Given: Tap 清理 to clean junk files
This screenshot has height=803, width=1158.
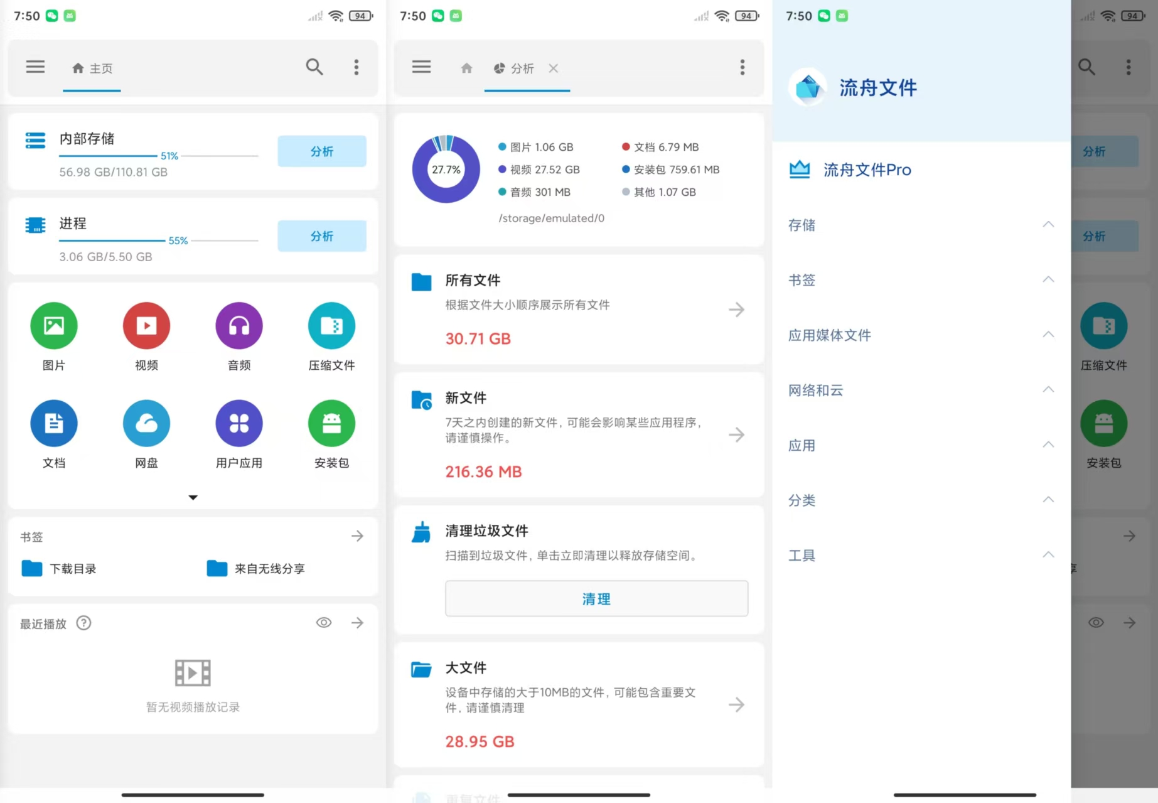Looking at the screenshot, I should coord(596,598).
